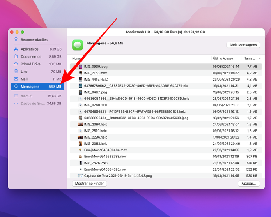This screenshot has width=271, height=217.
Task: Select Mensagens in the sidebar
Action: [37, 86]
